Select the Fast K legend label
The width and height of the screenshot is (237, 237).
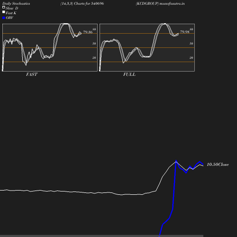(x=11, y=13)
